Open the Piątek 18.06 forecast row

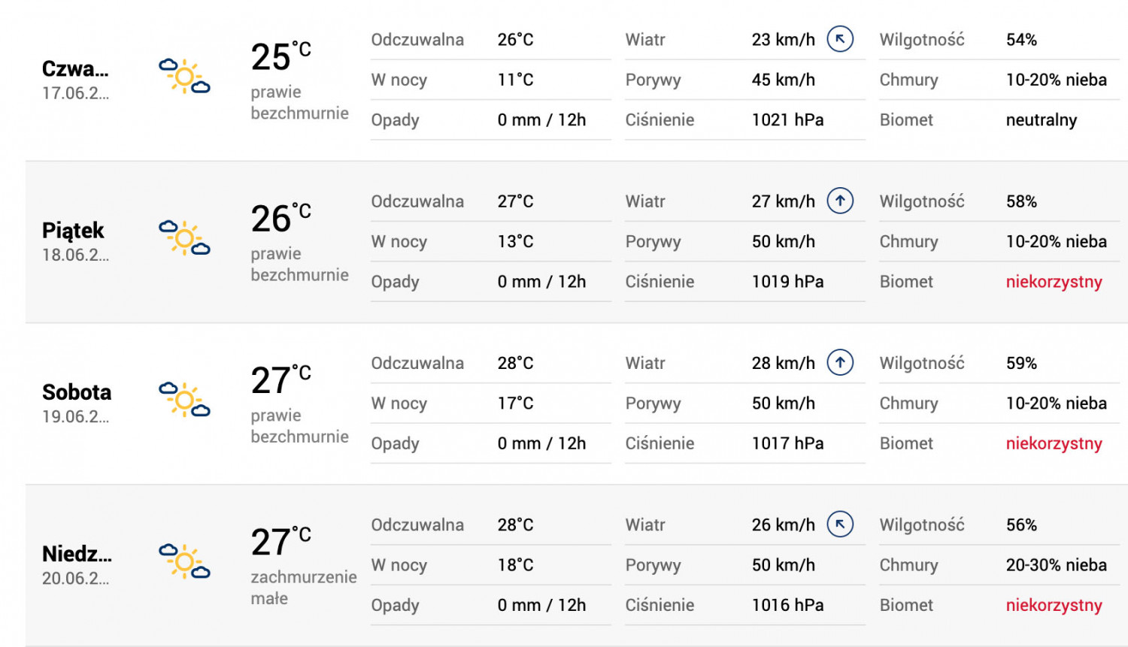pos(577,242)
